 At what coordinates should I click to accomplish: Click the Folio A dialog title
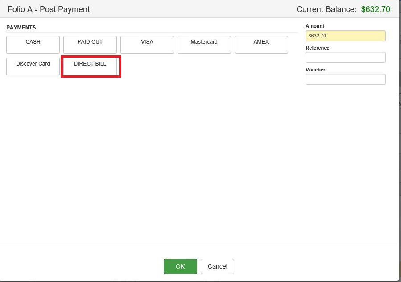point(49,9)
